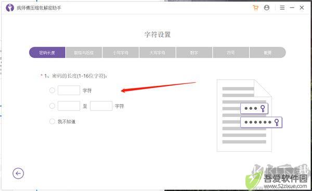Image resolution: width=312 pixels, height=191 pixels.
Task: Switch to the 密码长度 tab
Action: click(47, 52)
